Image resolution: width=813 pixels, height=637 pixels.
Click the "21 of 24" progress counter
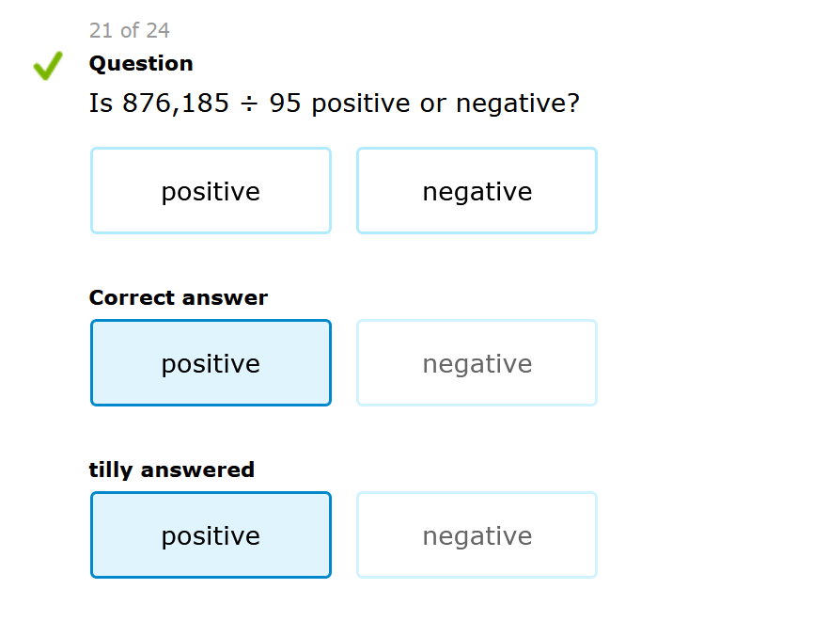130,31
